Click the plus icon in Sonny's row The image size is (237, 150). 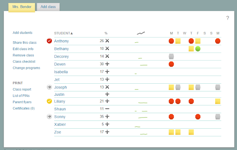(107, 116)
